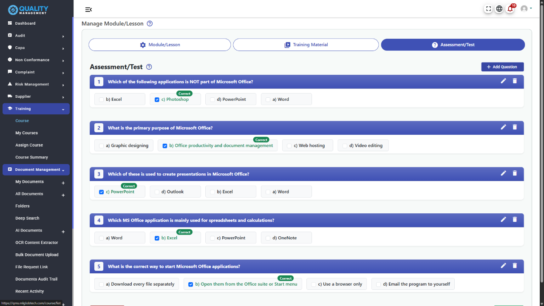The image size is (544, 306).
Task: Check 'd) Outlook' option
Action: pos(157,192)
